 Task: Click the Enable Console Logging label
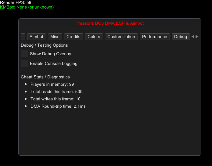pyautogui.click(x=54, y=63)
